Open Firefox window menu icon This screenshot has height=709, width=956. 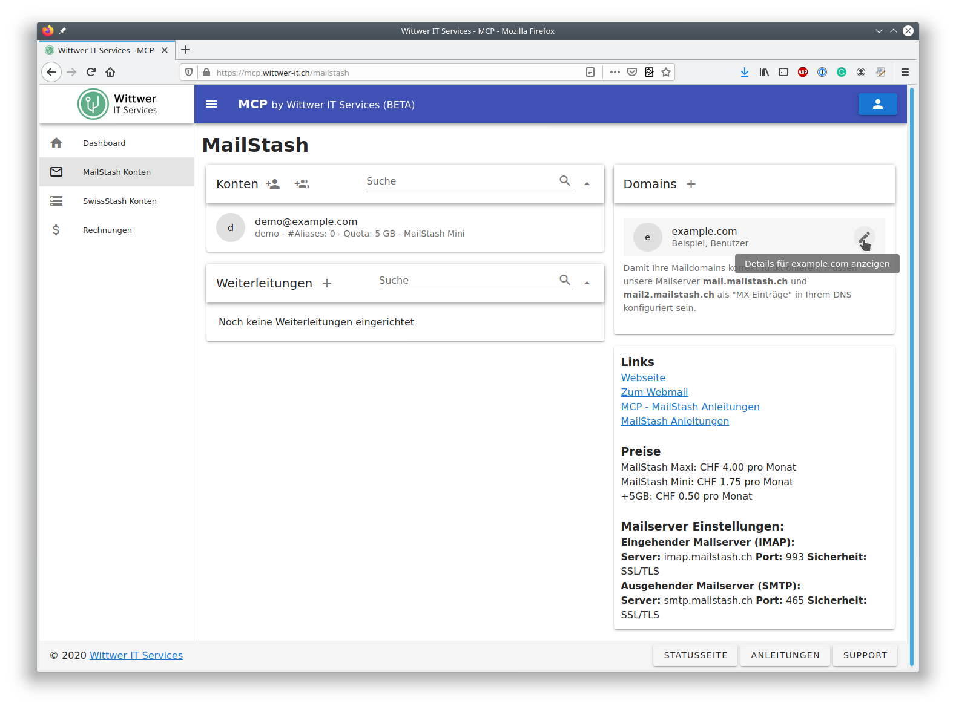click(x=48, y=31)
